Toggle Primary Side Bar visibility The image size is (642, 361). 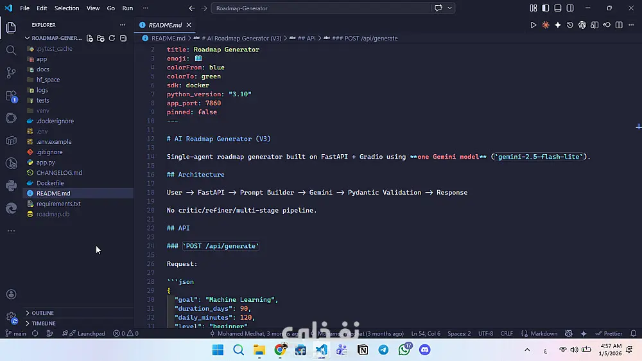545,8
